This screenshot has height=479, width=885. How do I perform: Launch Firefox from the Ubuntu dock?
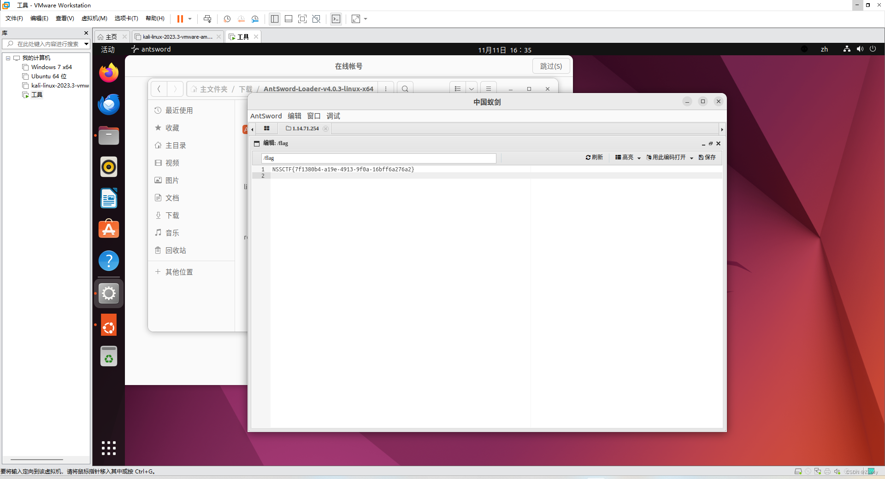pyautogui.click(x=108, y=73)
